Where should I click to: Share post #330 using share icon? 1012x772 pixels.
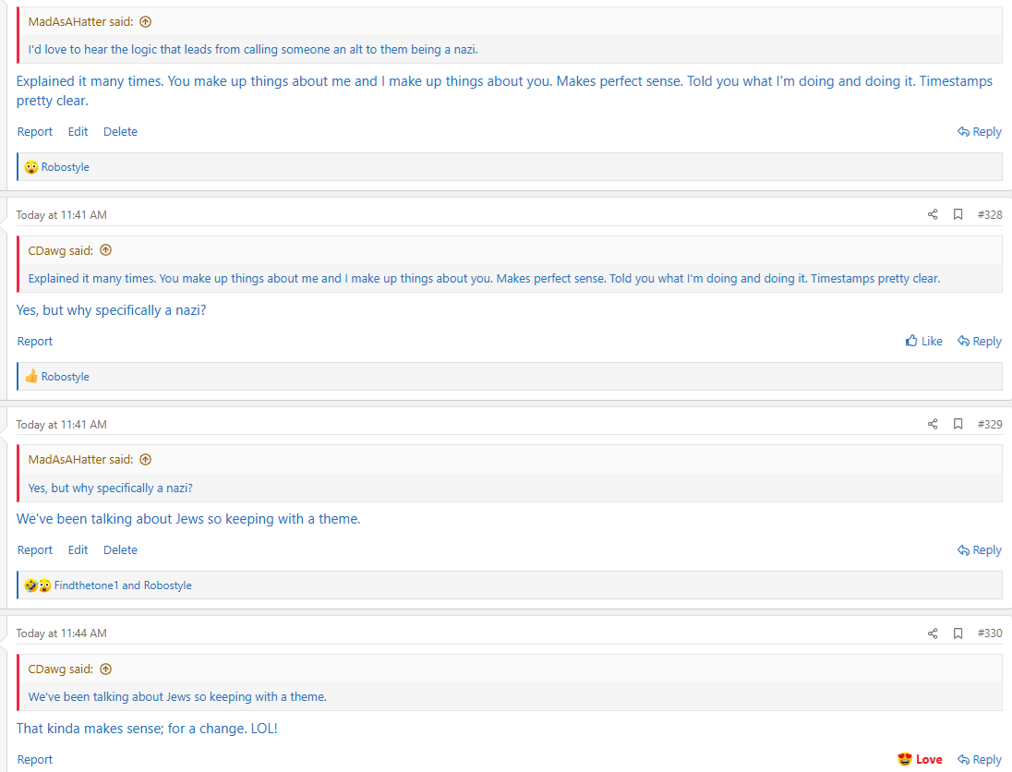pos(933,633)
